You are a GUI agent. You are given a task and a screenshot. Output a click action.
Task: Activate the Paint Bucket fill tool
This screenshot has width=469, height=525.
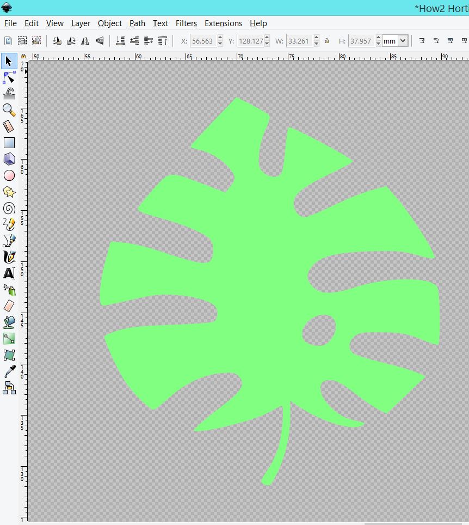point(9,322)
